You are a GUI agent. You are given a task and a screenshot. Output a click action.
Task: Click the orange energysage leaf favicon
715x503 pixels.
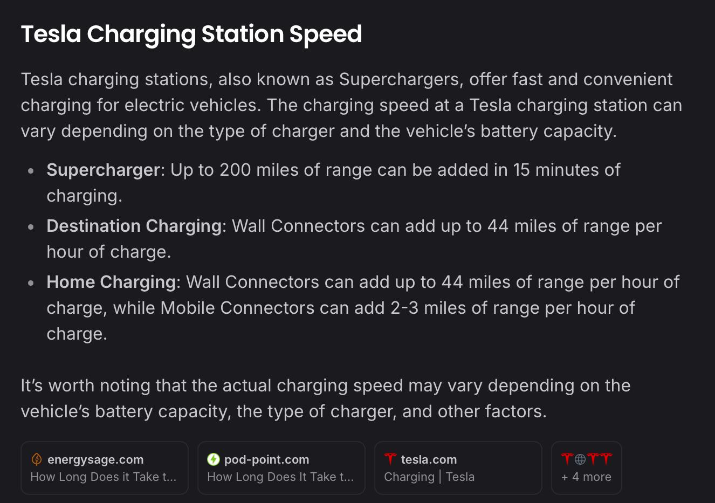(x=37, y=459)
